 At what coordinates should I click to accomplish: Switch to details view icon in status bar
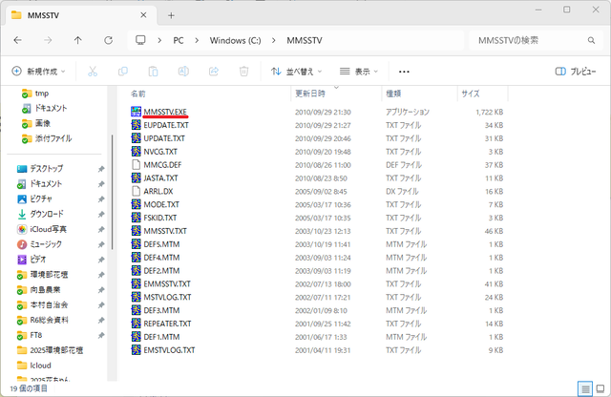(585, 388)
